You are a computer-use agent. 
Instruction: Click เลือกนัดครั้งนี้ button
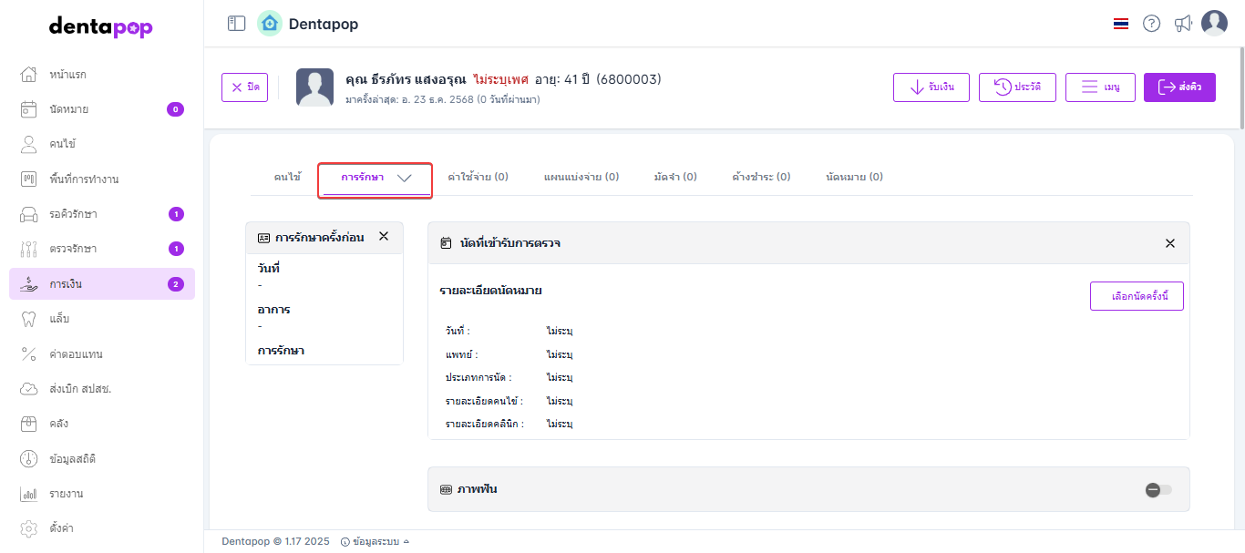(x=1137, y=297)
